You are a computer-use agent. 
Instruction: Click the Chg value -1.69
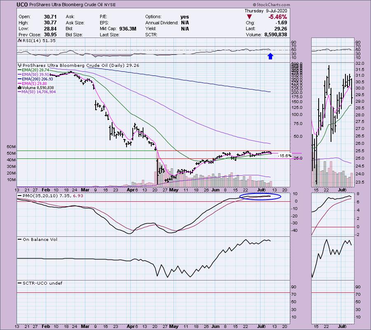click(x=282, y=23)
